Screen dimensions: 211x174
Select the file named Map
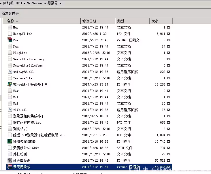click(x=16, y=27)
